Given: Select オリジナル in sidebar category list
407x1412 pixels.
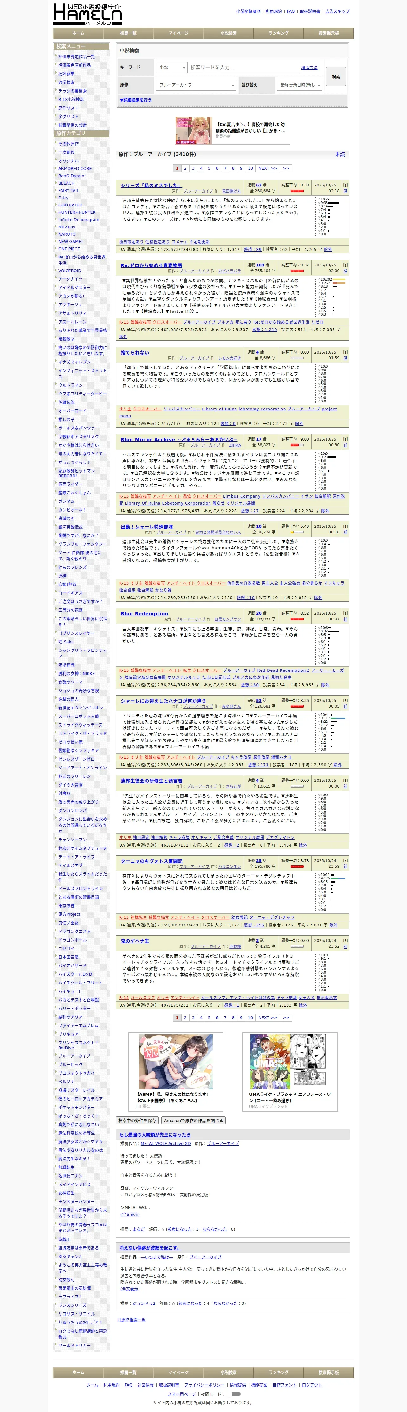Looking at the screenshot, I should 68,161.
